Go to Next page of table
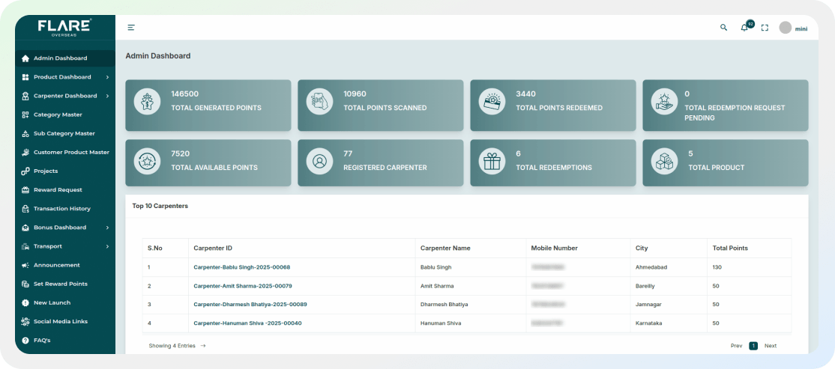Viewport: 835px width, 369px height. tap(771, 346)
